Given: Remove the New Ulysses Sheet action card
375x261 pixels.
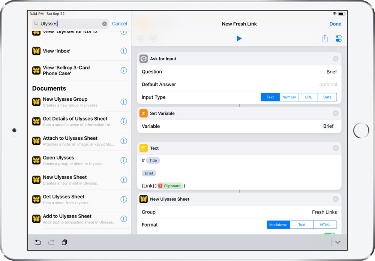Looking at the screenshot, I should click(336, 199).
